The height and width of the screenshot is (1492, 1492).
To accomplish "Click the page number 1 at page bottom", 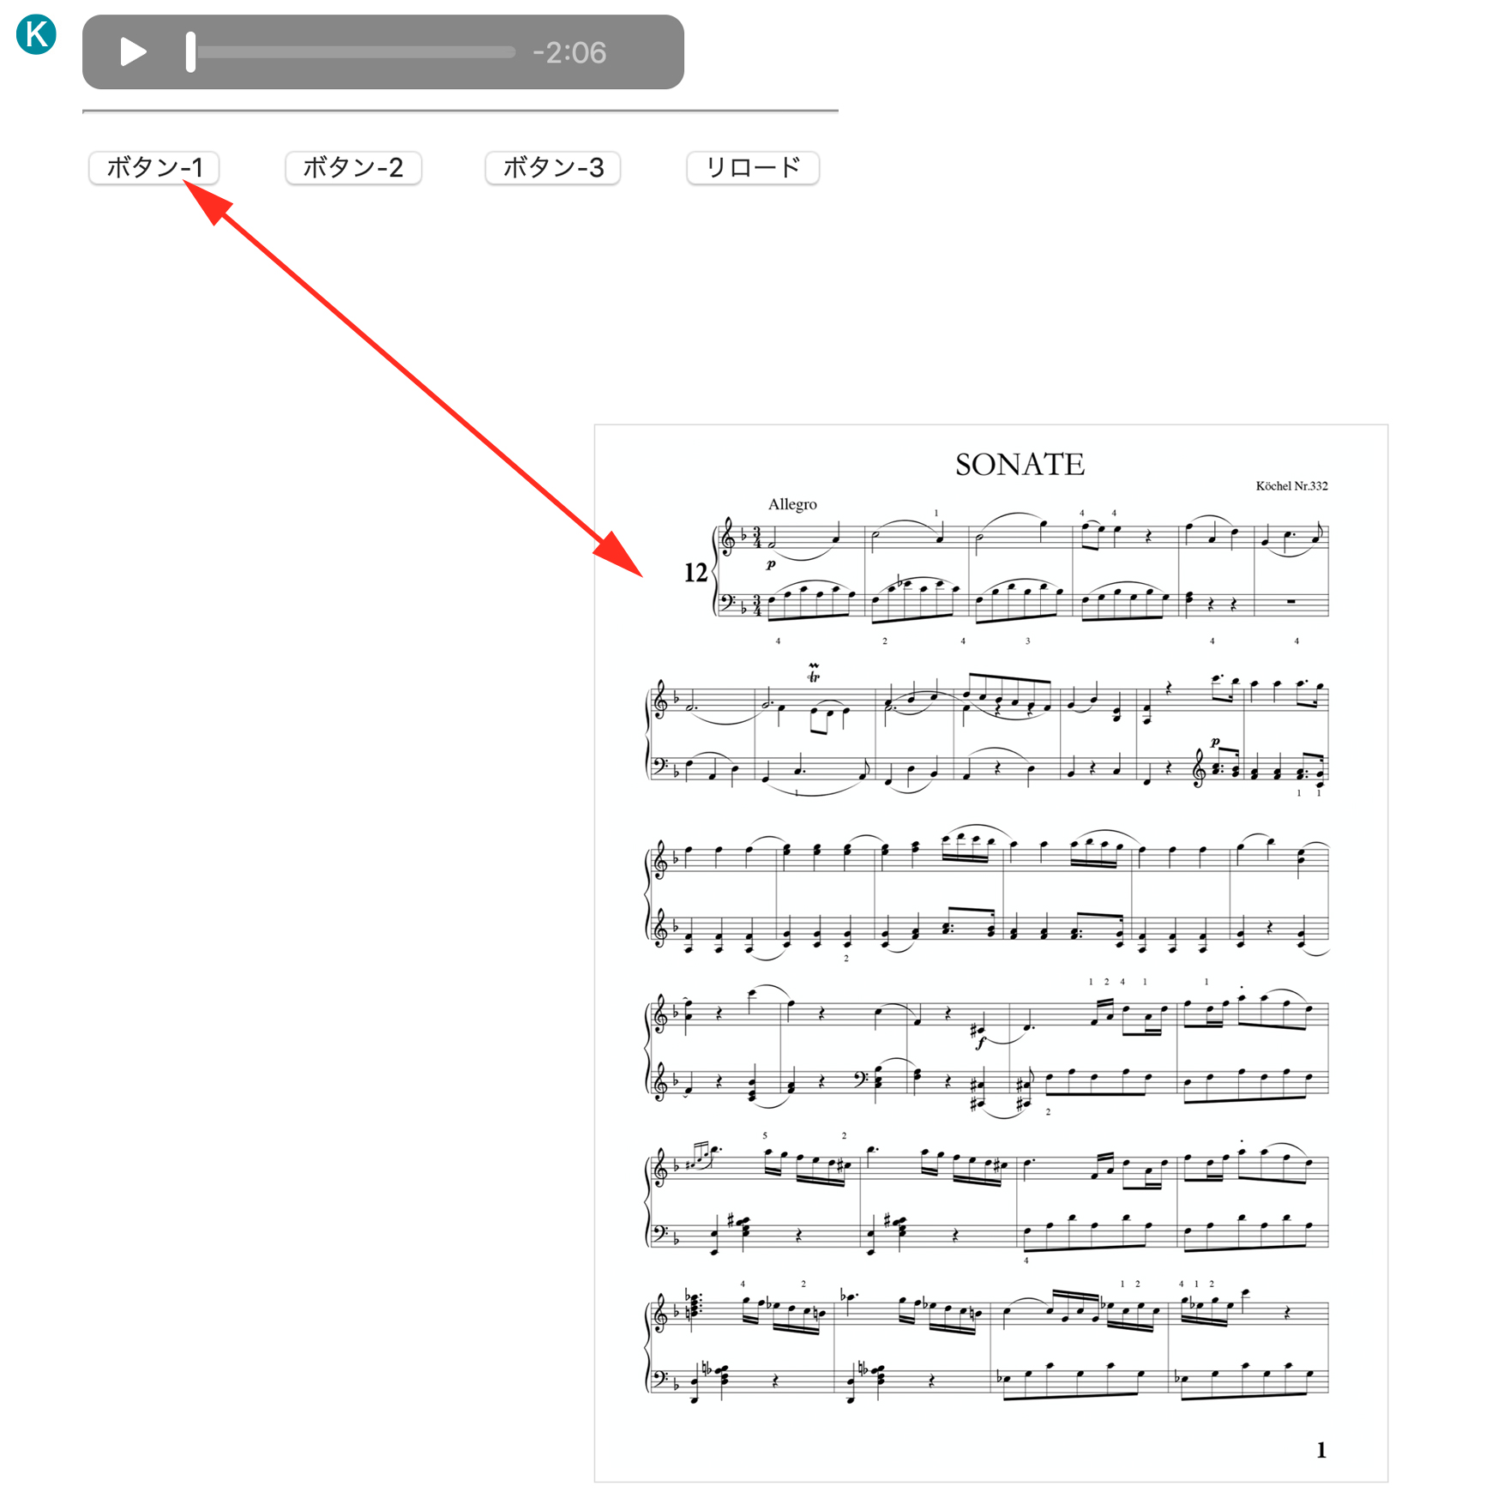I will tap(1321, 1450).
